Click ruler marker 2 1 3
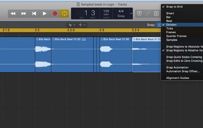The width and height of the screenshot is (203, 128). point(6,30)
